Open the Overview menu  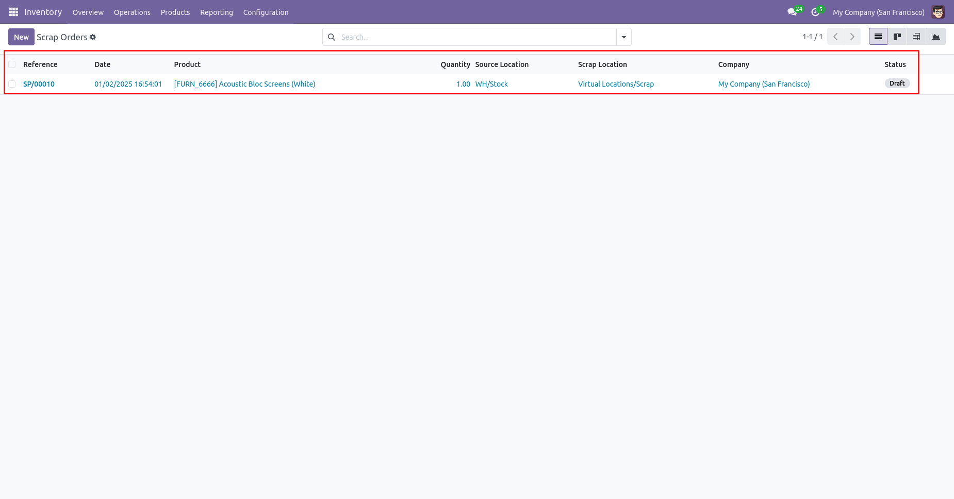tap(88, 12)
